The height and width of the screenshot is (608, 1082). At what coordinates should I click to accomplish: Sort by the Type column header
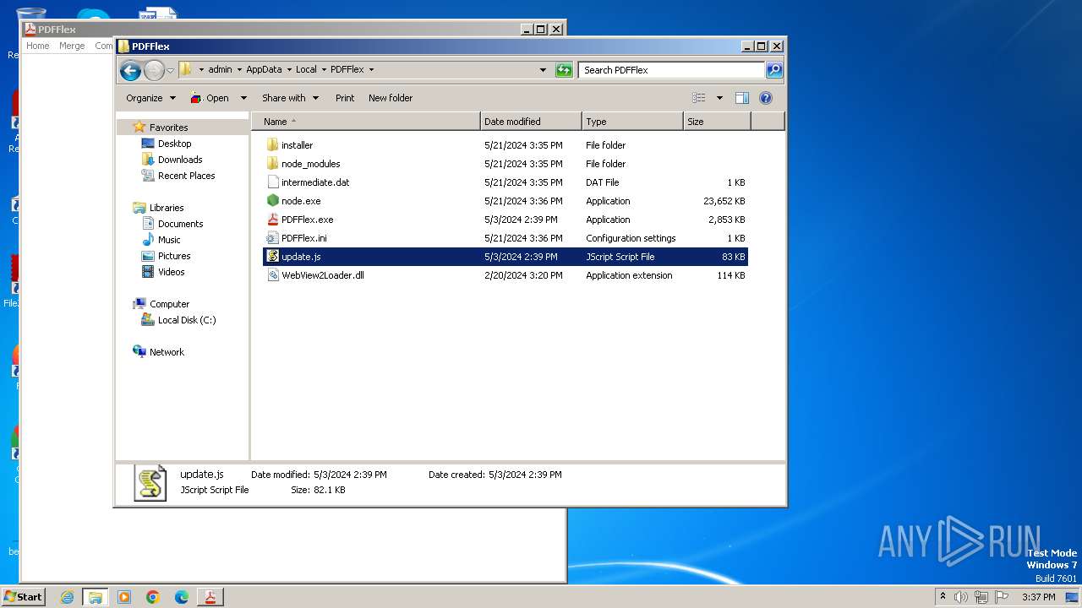tap(632, 122)
